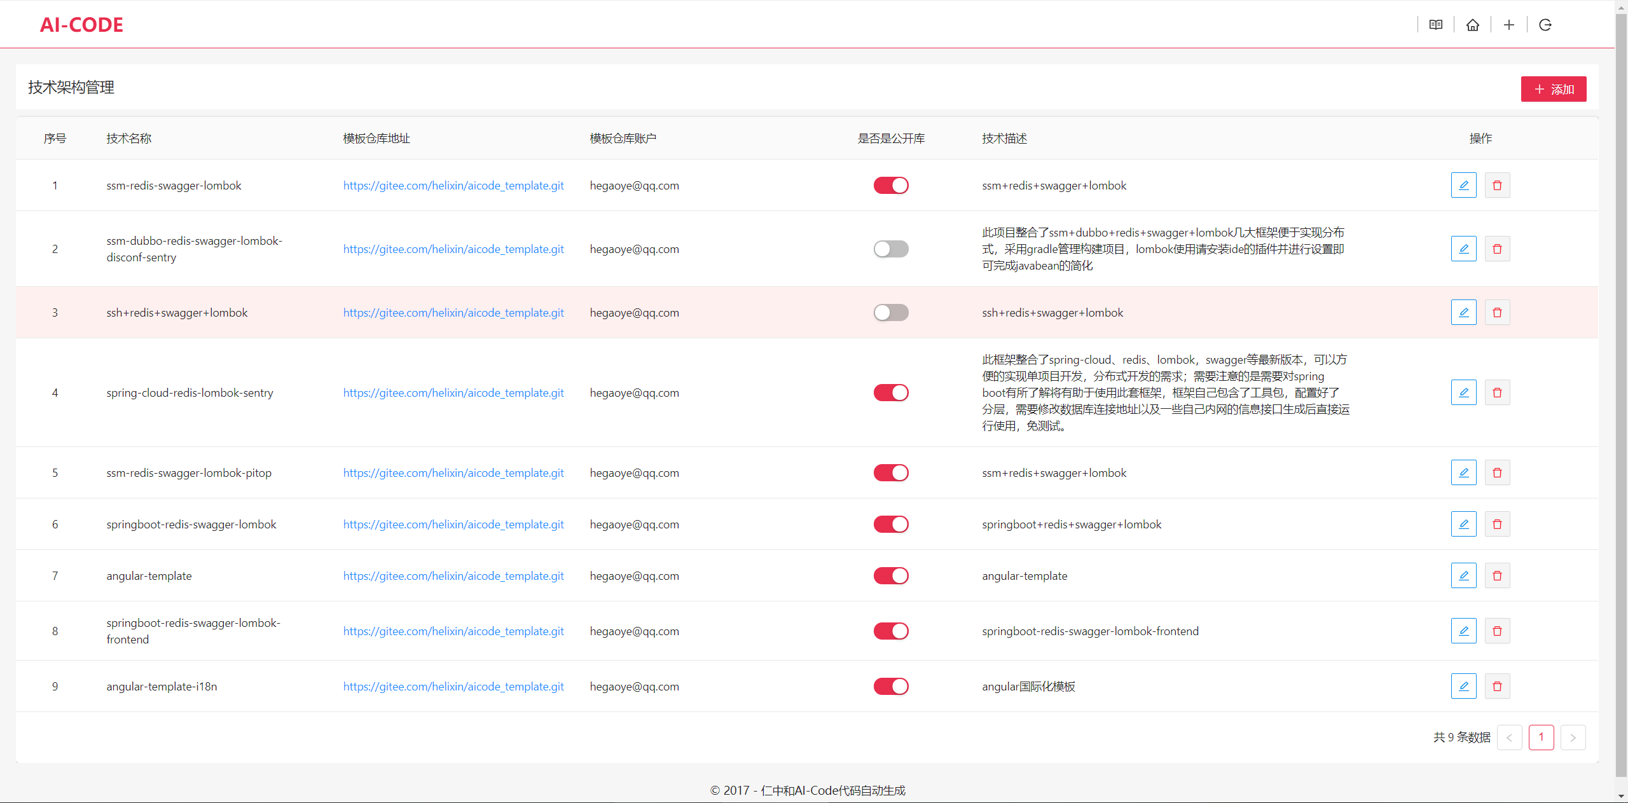Select page 1 in pagination
The height and width of the screenshot is (803, 1628).
1541,738
